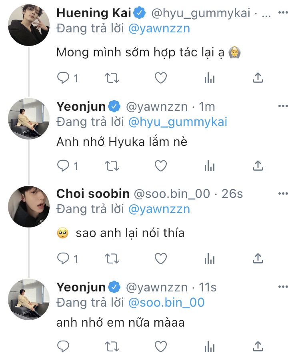Reply to Yeonjun's 'Anh nhớ Hyuka' tweet

(x=63, y=165)
